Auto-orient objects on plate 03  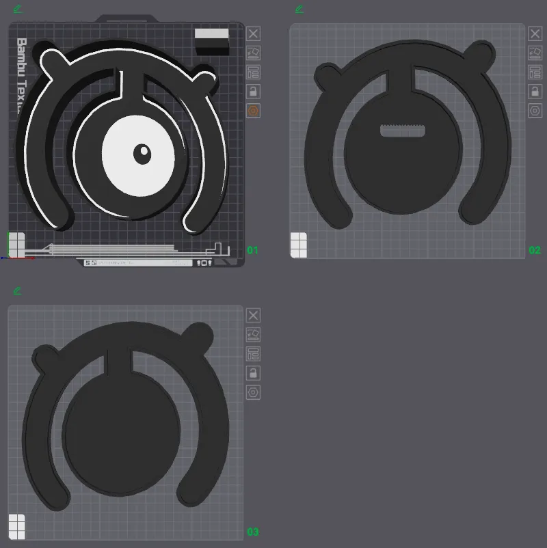pyautogui.click(x=253, y=334)
